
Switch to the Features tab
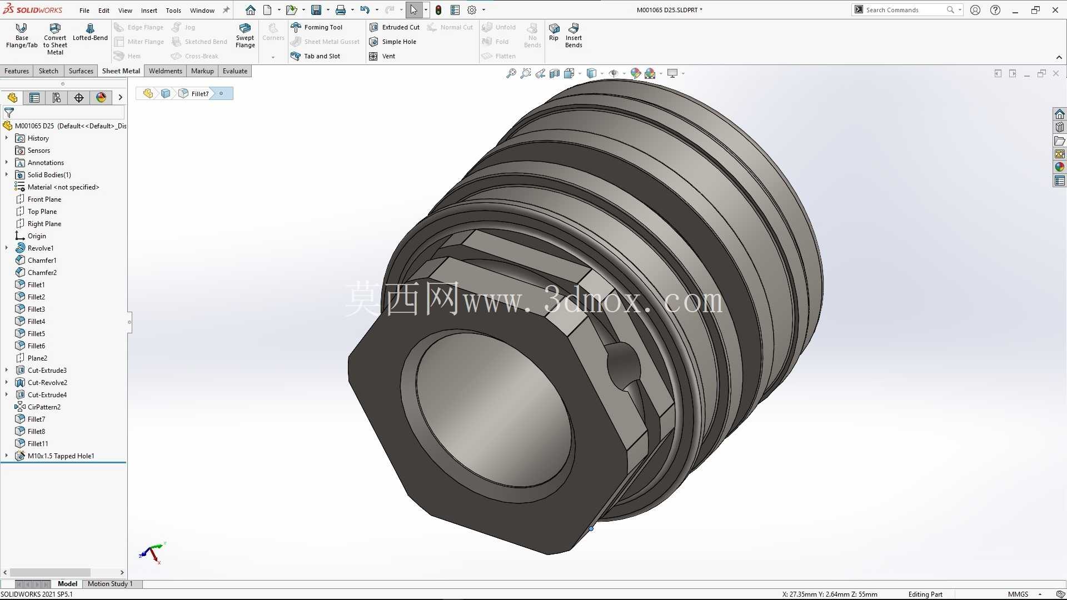(x=17, y=71)
